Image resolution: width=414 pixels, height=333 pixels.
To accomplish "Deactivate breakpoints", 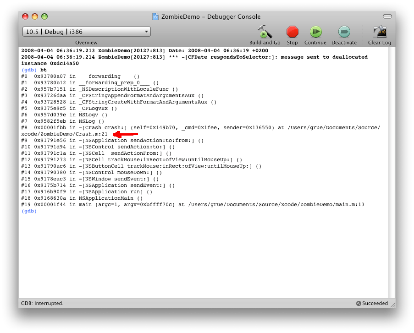I will [x=344, y=32].
